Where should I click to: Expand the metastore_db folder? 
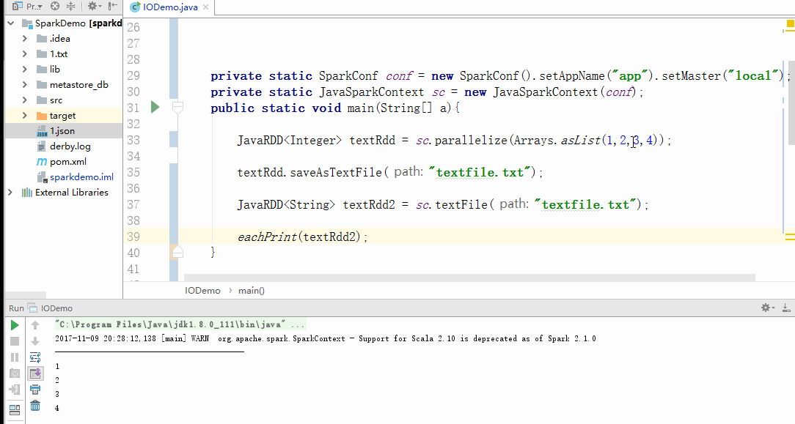(24, 84)
